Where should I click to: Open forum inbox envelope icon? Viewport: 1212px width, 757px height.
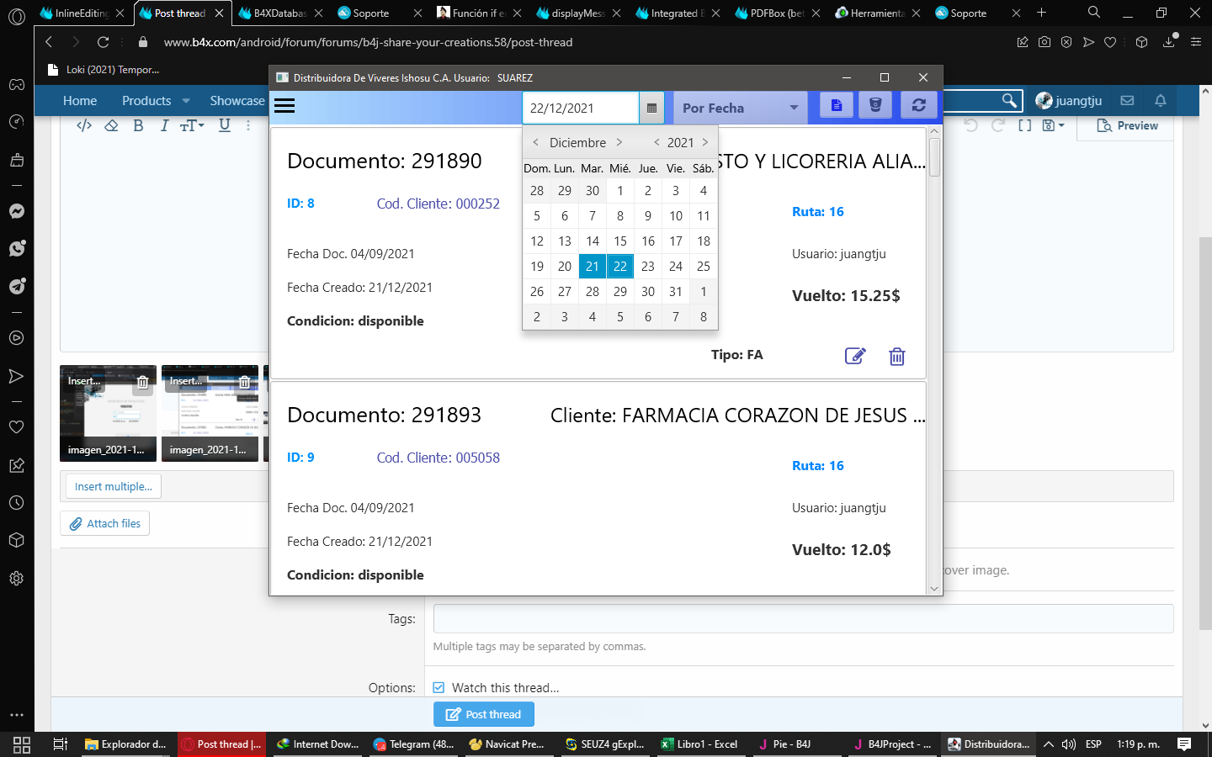point(1127,101)
